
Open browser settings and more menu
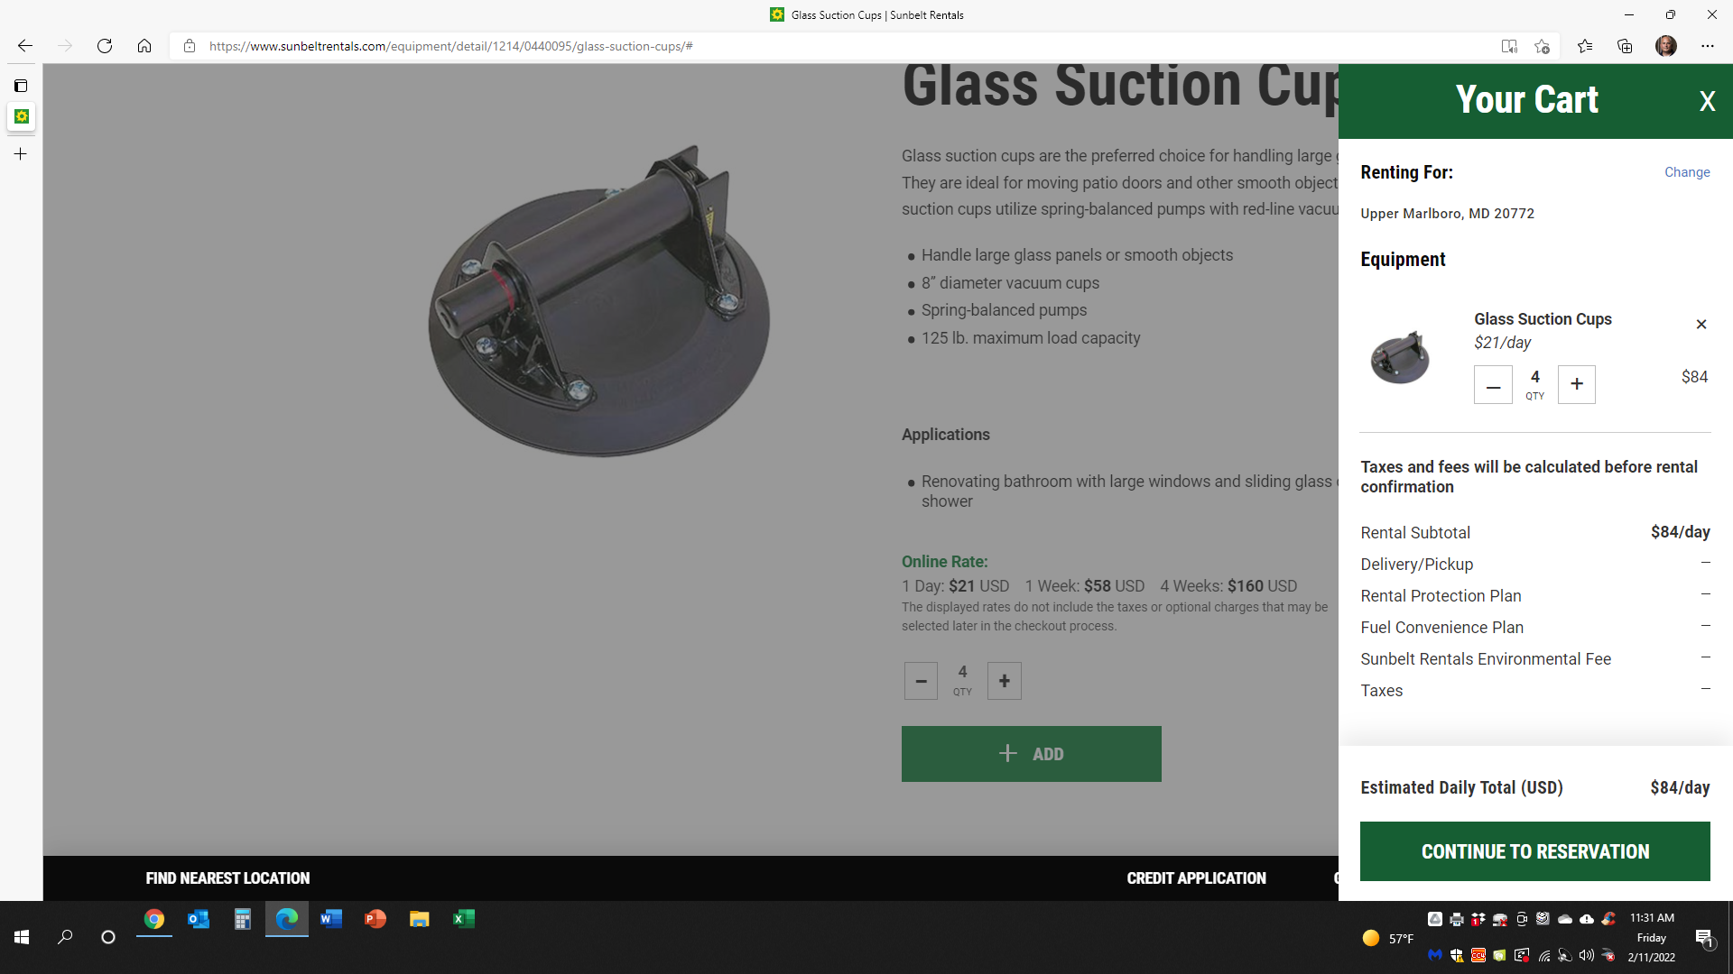(x=1708, y=46)
